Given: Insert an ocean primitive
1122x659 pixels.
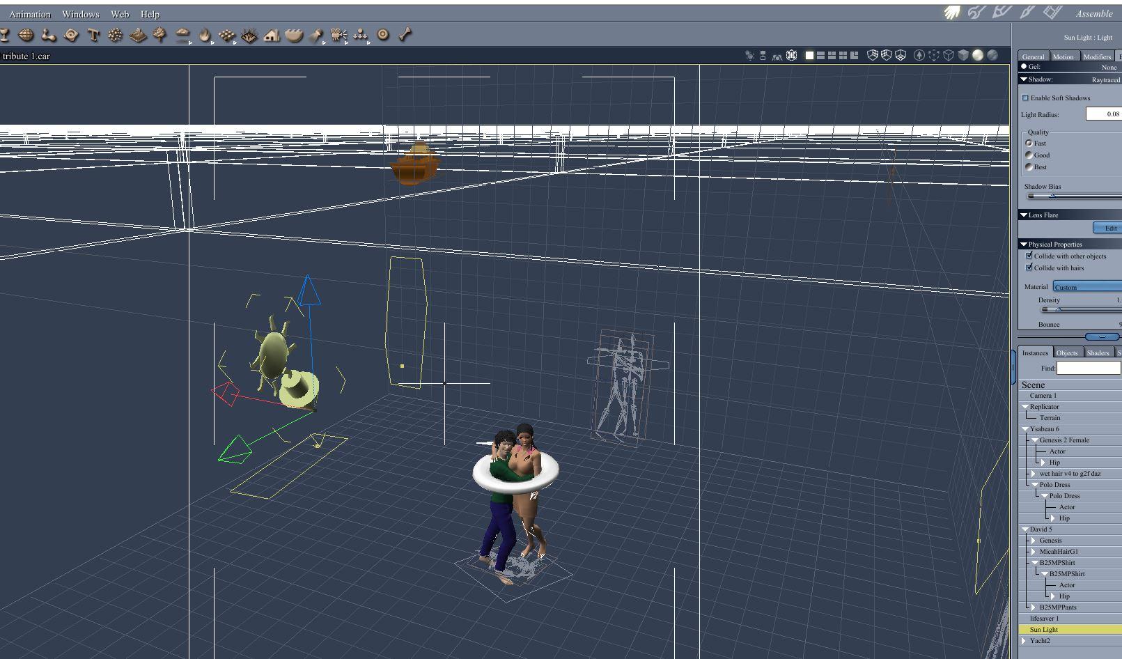Looking at the screenshot, I should (294, 35).
